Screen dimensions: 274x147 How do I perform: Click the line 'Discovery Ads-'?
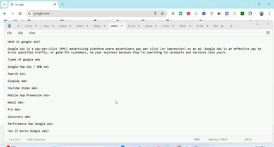click(x=19, y=117)
